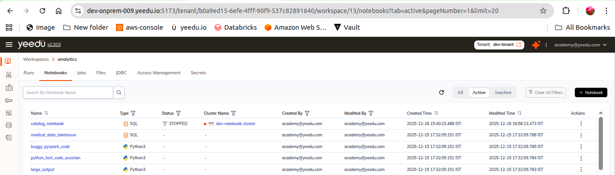The width and height of the screenshot is (615, 175).
Task: Filter the Modified By column
Action: [x=370, y=113]
